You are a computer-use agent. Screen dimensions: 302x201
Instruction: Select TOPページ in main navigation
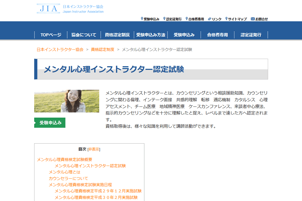point(51,35)
